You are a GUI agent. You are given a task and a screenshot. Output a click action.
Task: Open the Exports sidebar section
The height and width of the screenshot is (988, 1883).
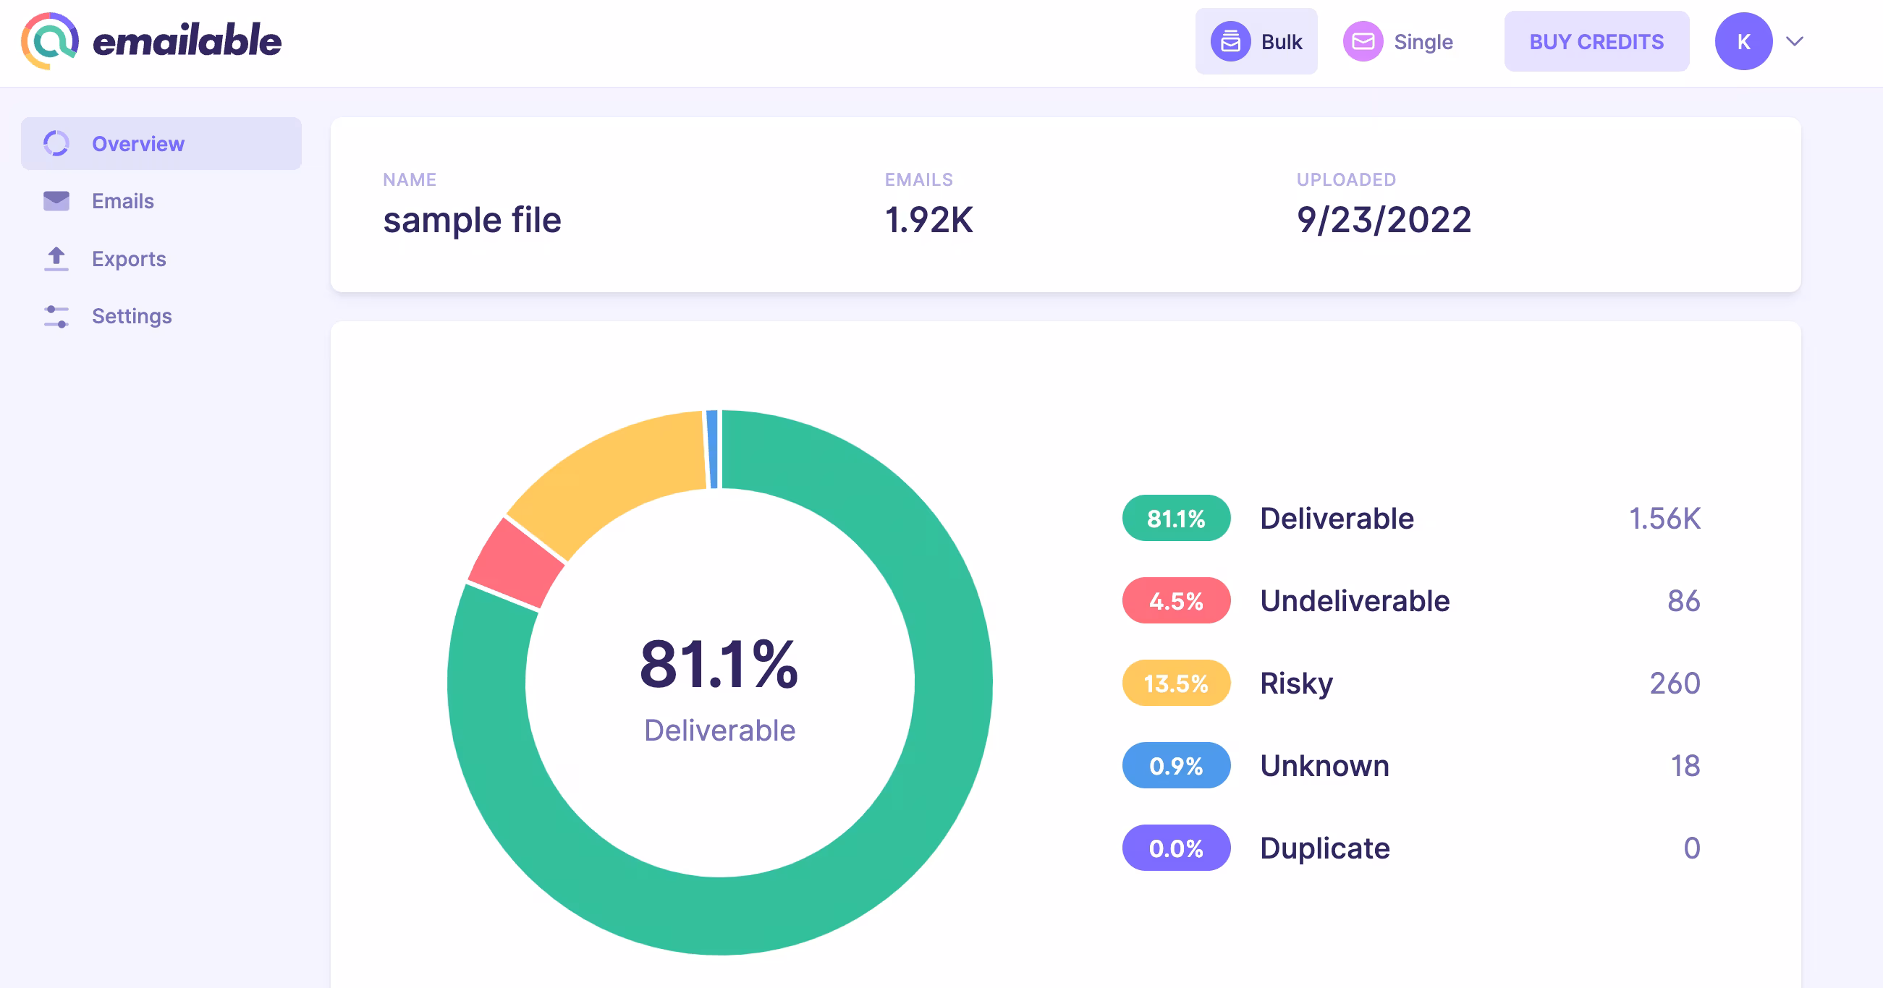click(x=129, y=259)
